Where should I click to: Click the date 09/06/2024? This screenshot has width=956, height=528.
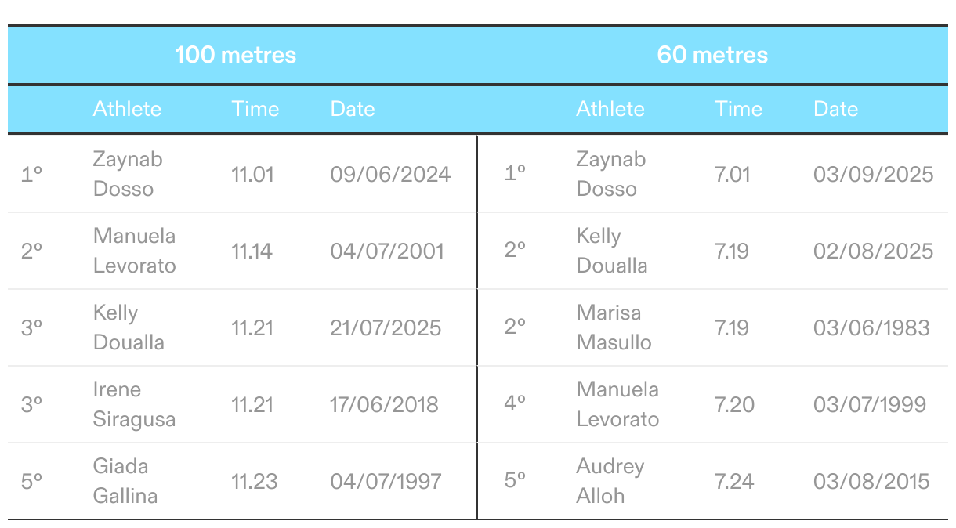pyautogui.click(x=390, y=174)
